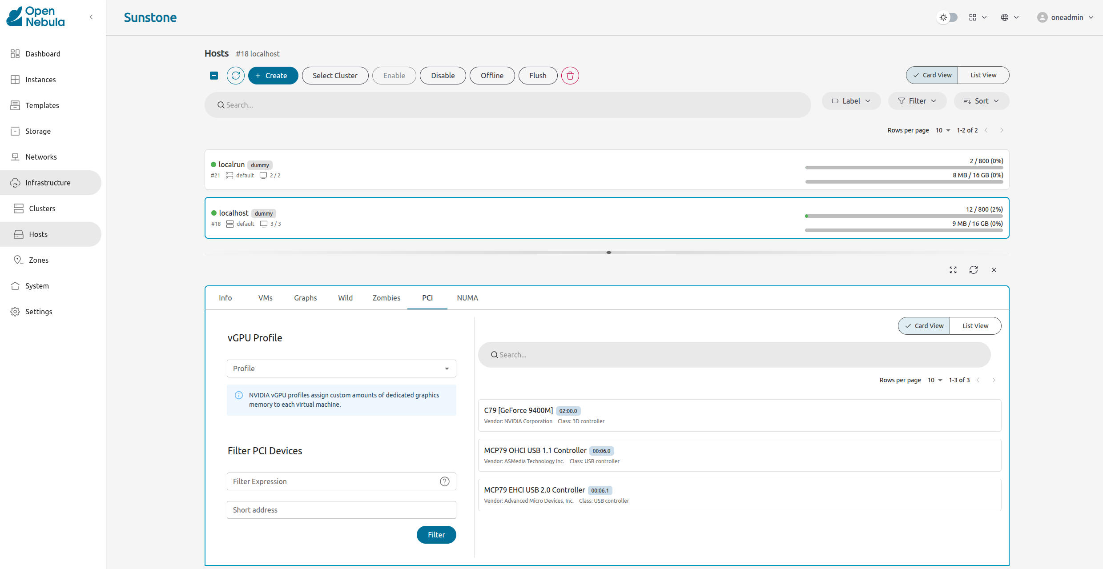The height and width of the screenshot is (569, 1103).
Task: Switch PCI devices to List View
Action: [975, 326]
